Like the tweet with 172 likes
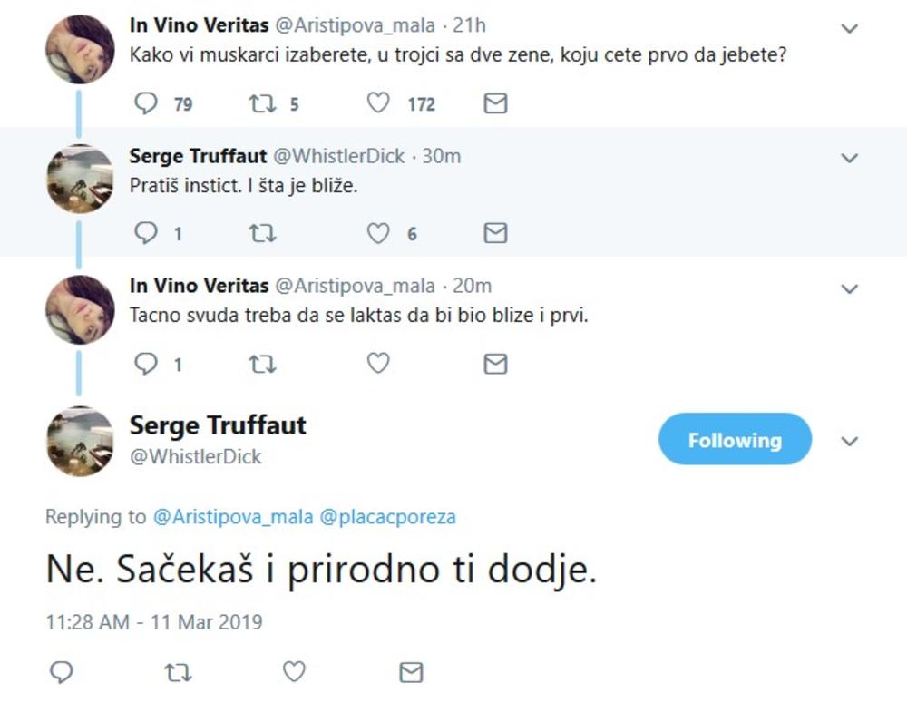This screenshot has height=712, width=907. coord(378,104)
